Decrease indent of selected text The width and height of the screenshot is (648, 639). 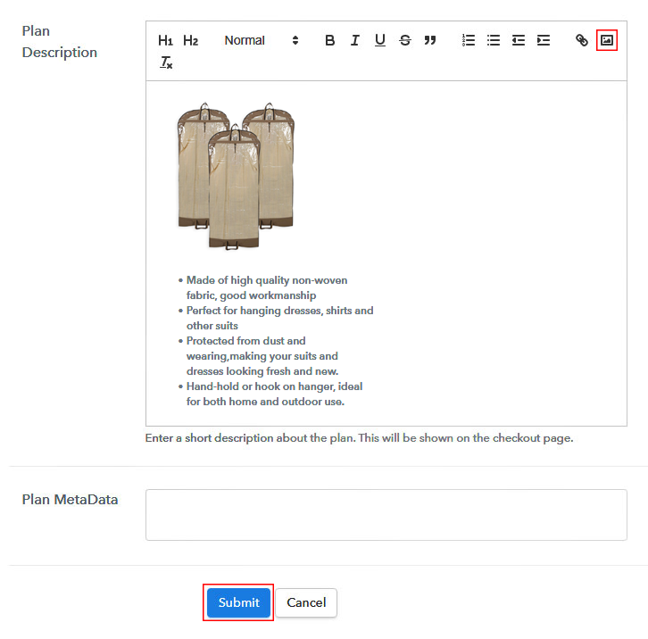(519, 40)
